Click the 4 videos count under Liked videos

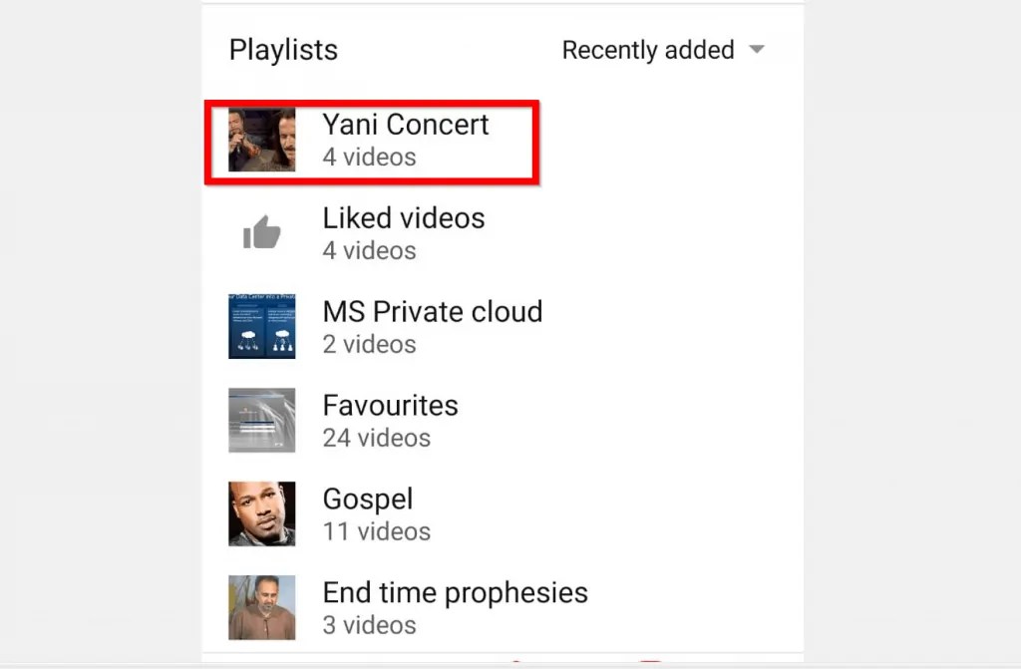point(369,250)
